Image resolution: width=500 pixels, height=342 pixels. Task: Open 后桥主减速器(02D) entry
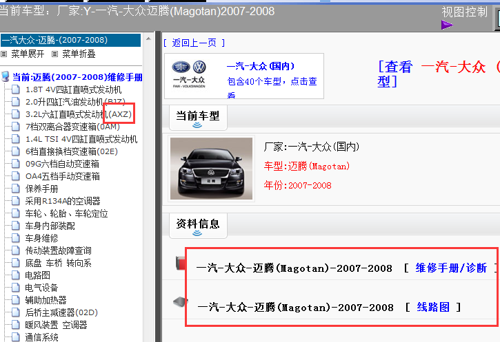point(61,312)
